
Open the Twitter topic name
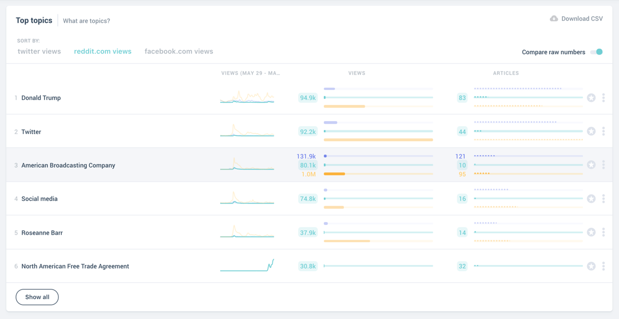pos(31,132)
